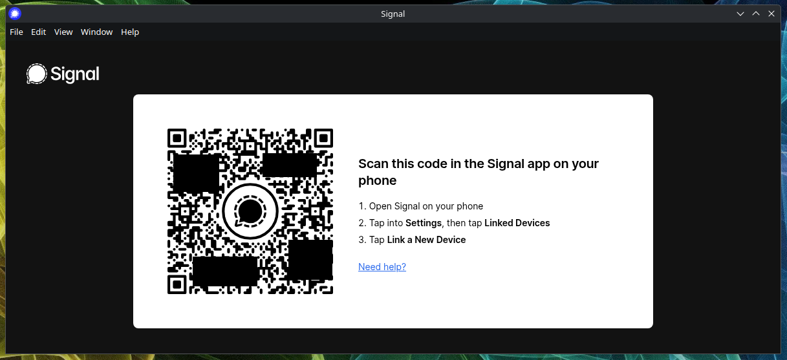Click the step "Tap Link a New Device"
This screenshot has height=360, width=787.
point(412,240)
